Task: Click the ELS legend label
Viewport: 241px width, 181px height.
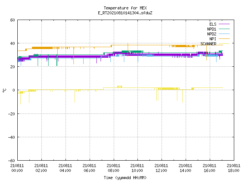Action: point(213,24)
